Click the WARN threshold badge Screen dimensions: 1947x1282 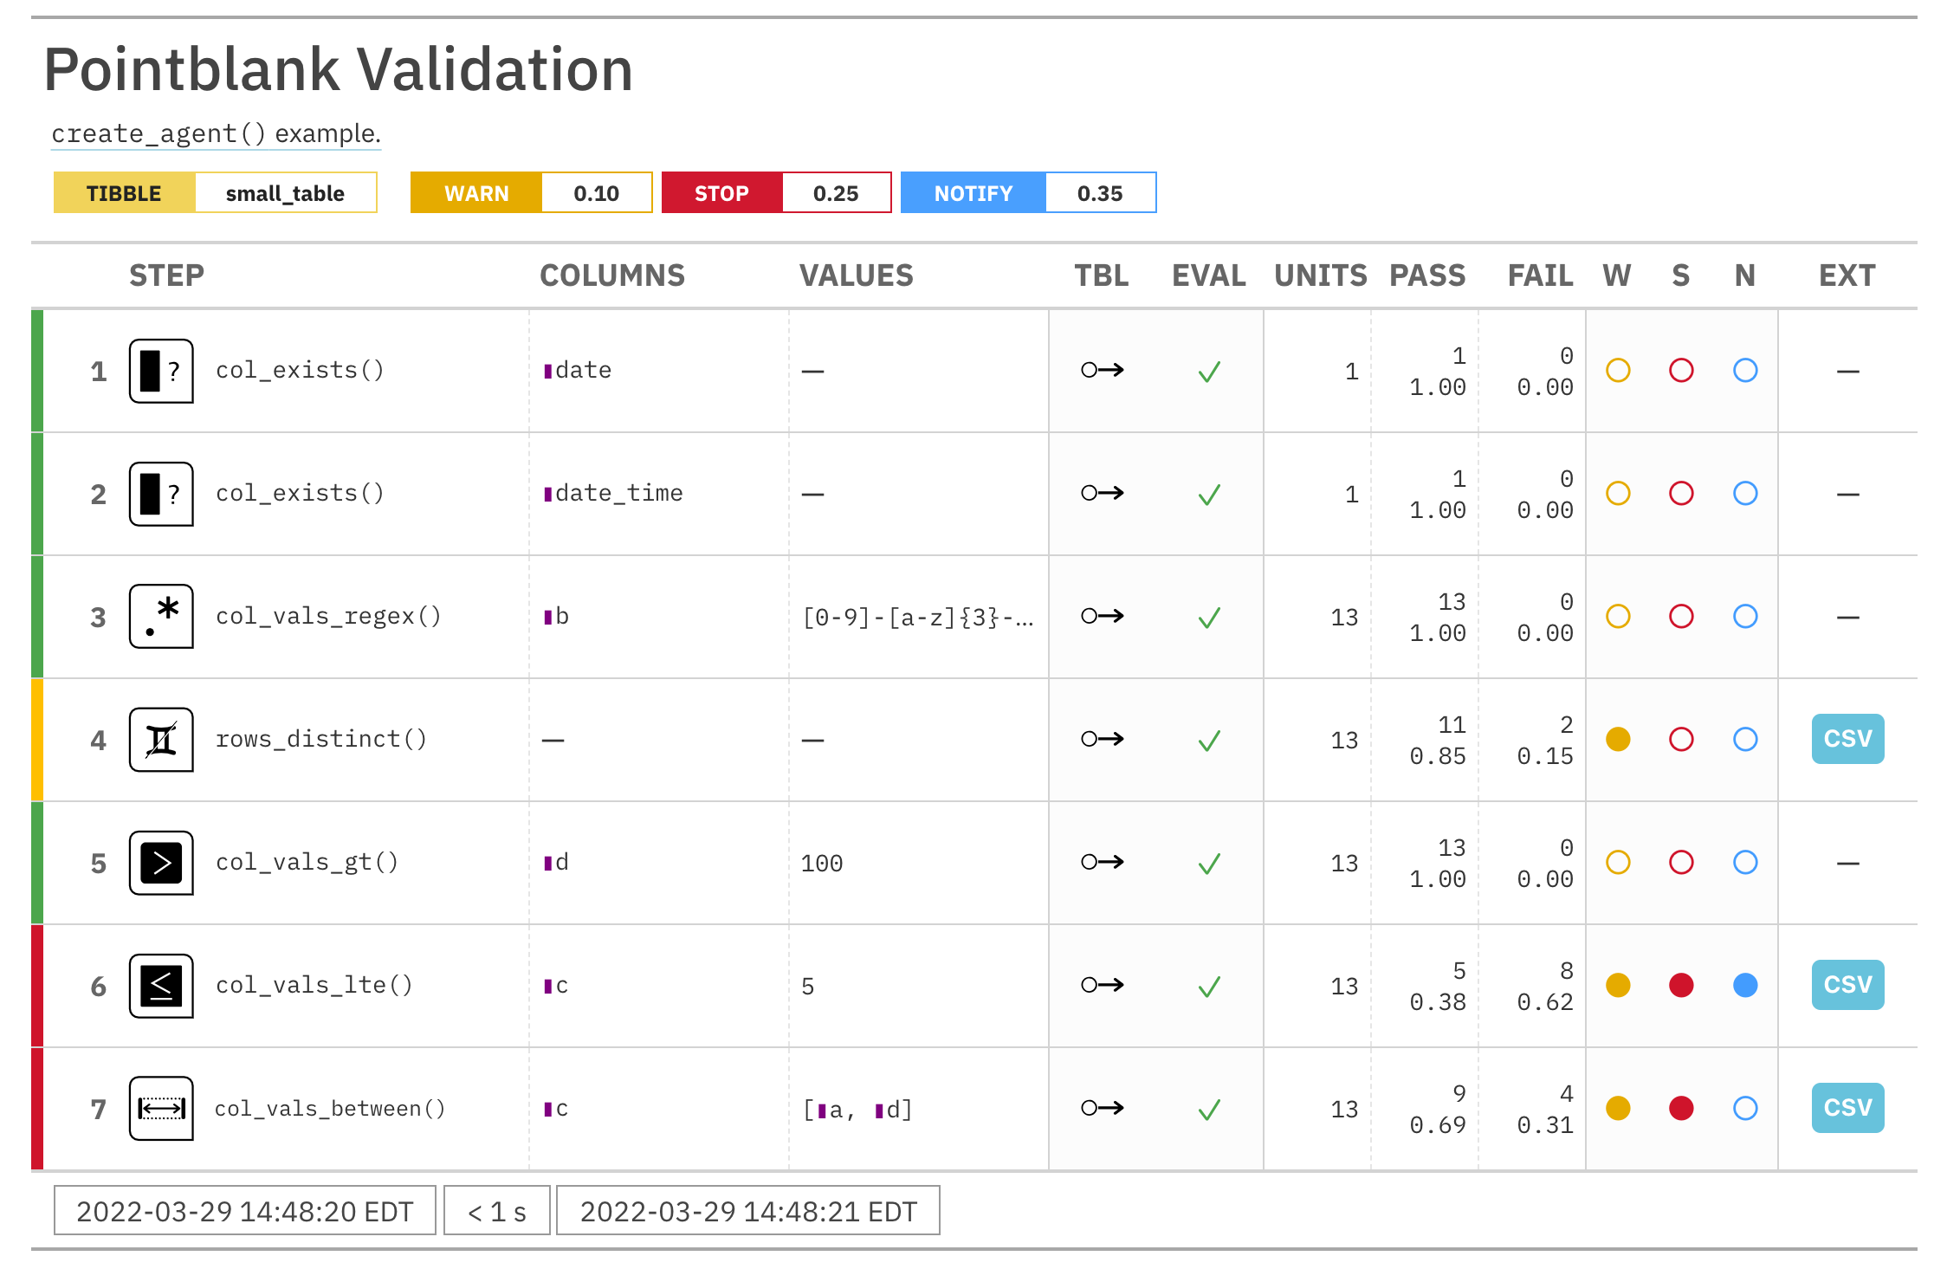[476, 193]
